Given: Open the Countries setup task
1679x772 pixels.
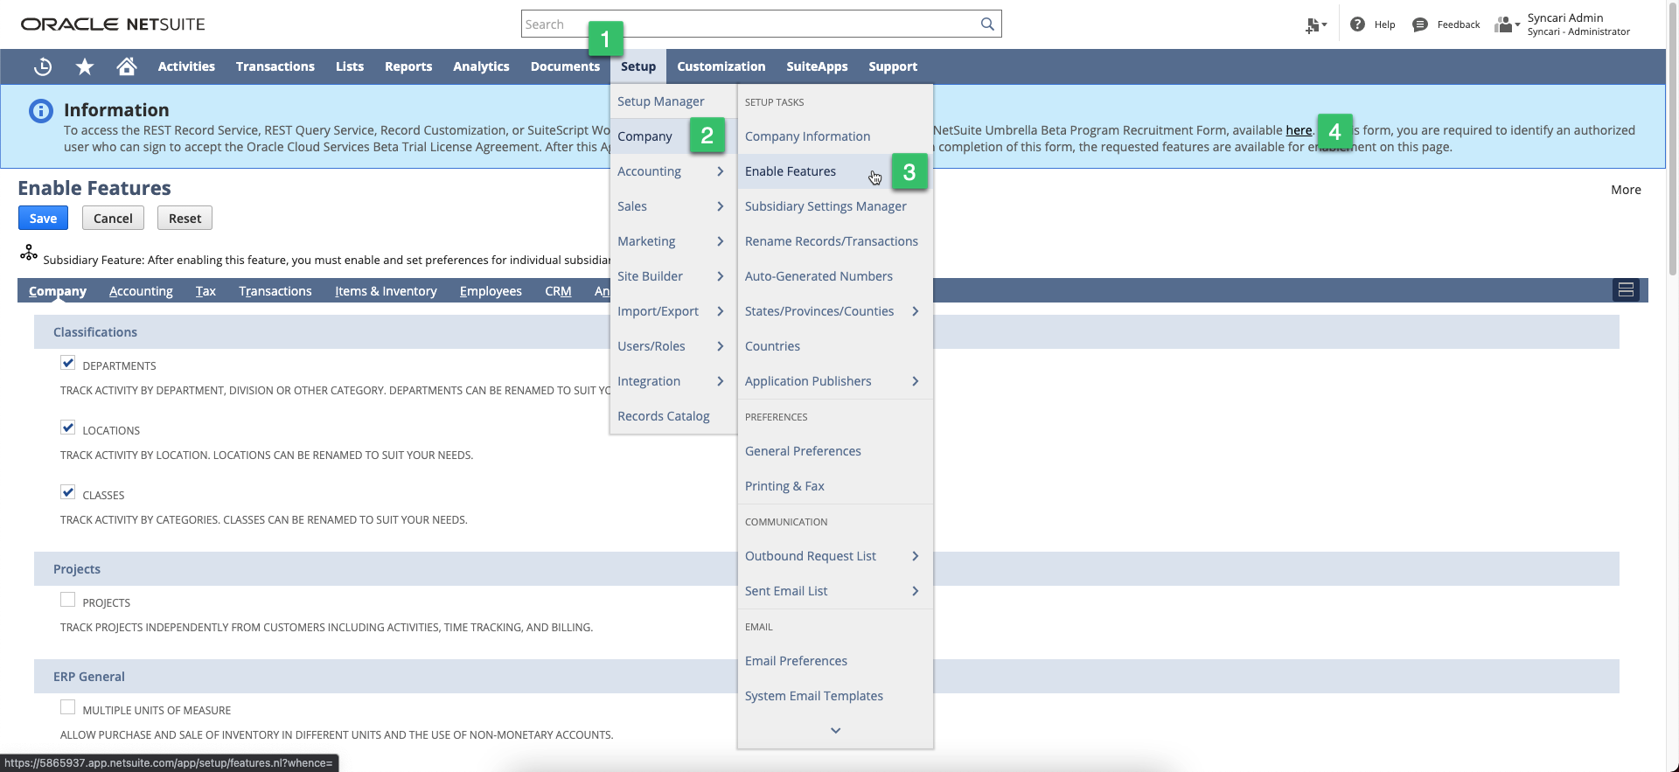Looking at the screenshot, I should (772, 346).
